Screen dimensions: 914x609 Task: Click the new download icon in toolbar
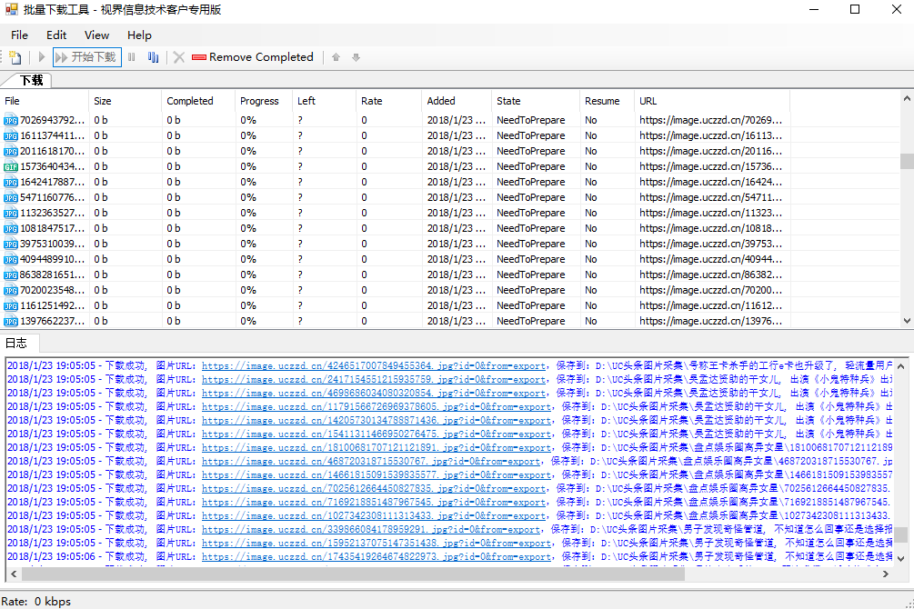click(x=15, y=57)
